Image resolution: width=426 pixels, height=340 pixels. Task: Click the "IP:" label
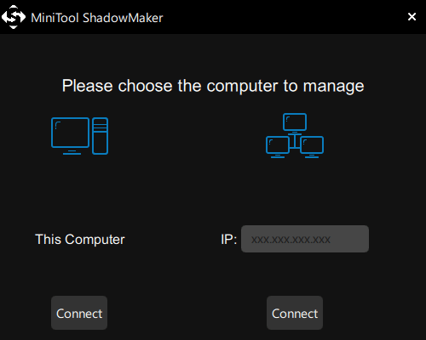pos(229,240)
